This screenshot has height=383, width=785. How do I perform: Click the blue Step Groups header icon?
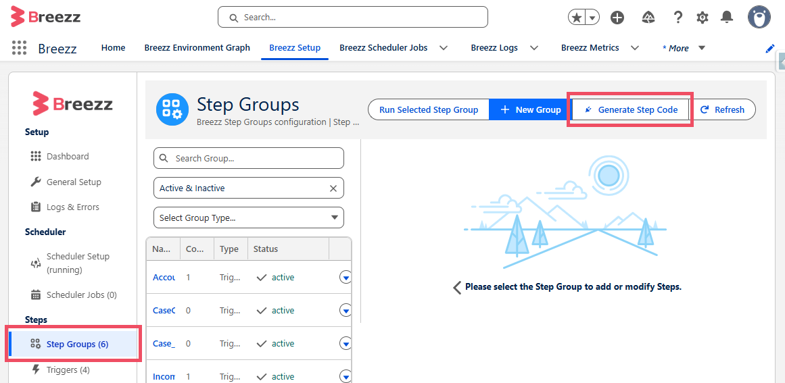(172, 109)
